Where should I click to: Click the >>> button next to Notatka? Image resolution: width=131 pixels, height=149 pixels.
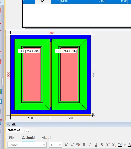click(27, 130)
